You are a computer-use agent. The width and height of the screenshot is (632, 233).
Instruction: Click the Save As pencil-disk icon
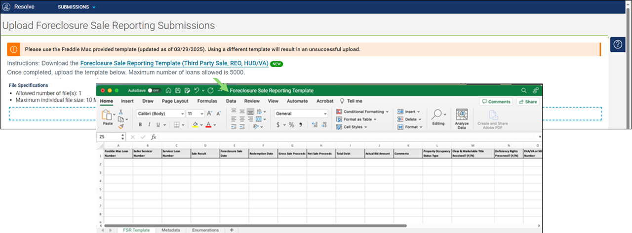(x=187, y=91)
